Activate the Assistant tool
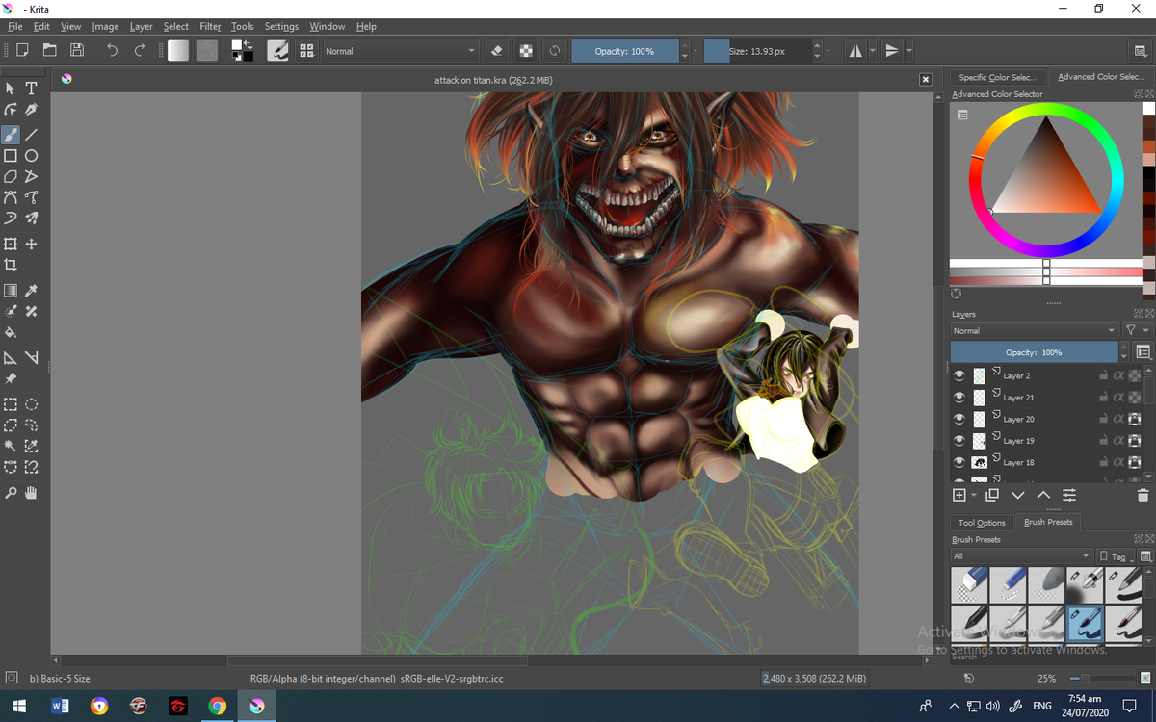This screenshot has width=1156, height=722. point(11,357)
